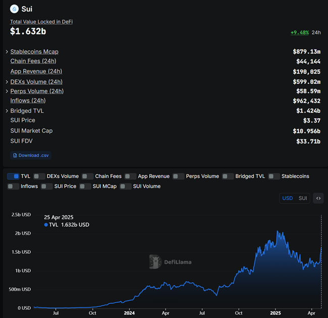Turn on App Revenue chart toggle
This screenshot has width=328, height=318.
click(x=130, y=176)
